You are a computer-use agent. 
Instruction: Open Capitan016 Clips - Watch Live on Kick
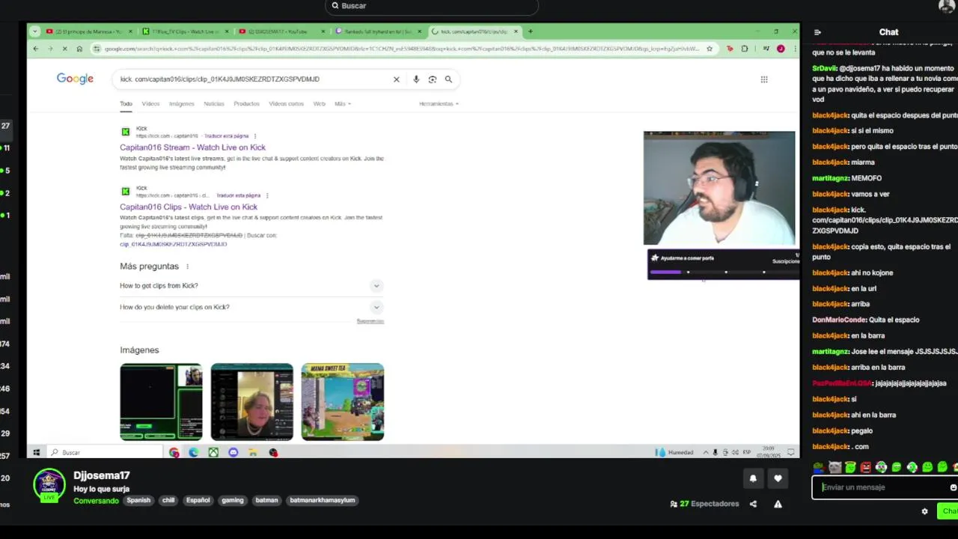pos(189,207)
